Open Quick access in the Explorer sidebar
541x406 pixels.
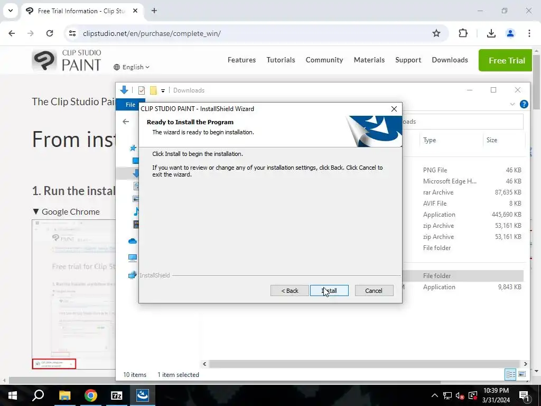pyautogui.click(x=133, y=148)
